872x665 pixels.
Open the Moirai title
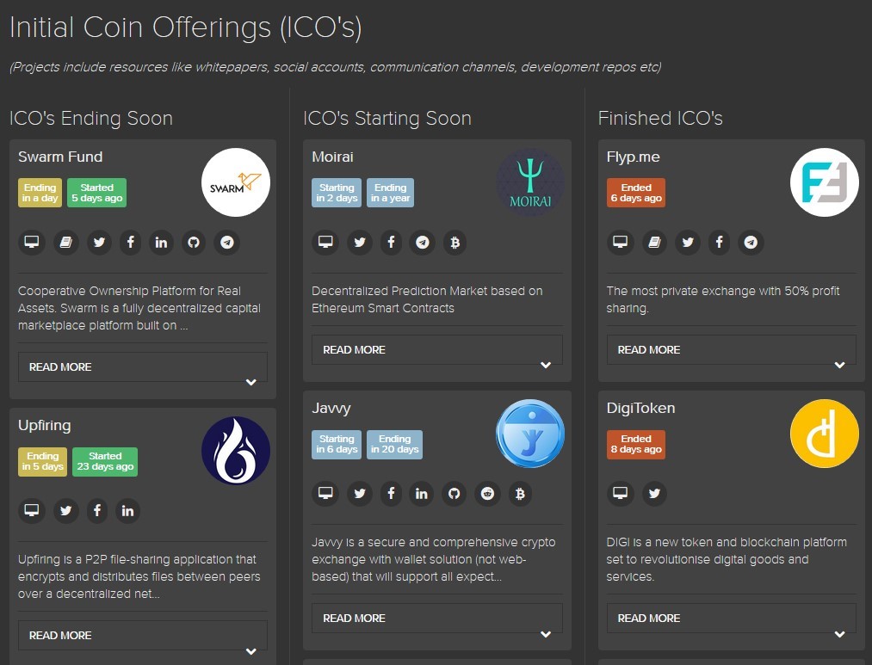click(x=332, y=157)
